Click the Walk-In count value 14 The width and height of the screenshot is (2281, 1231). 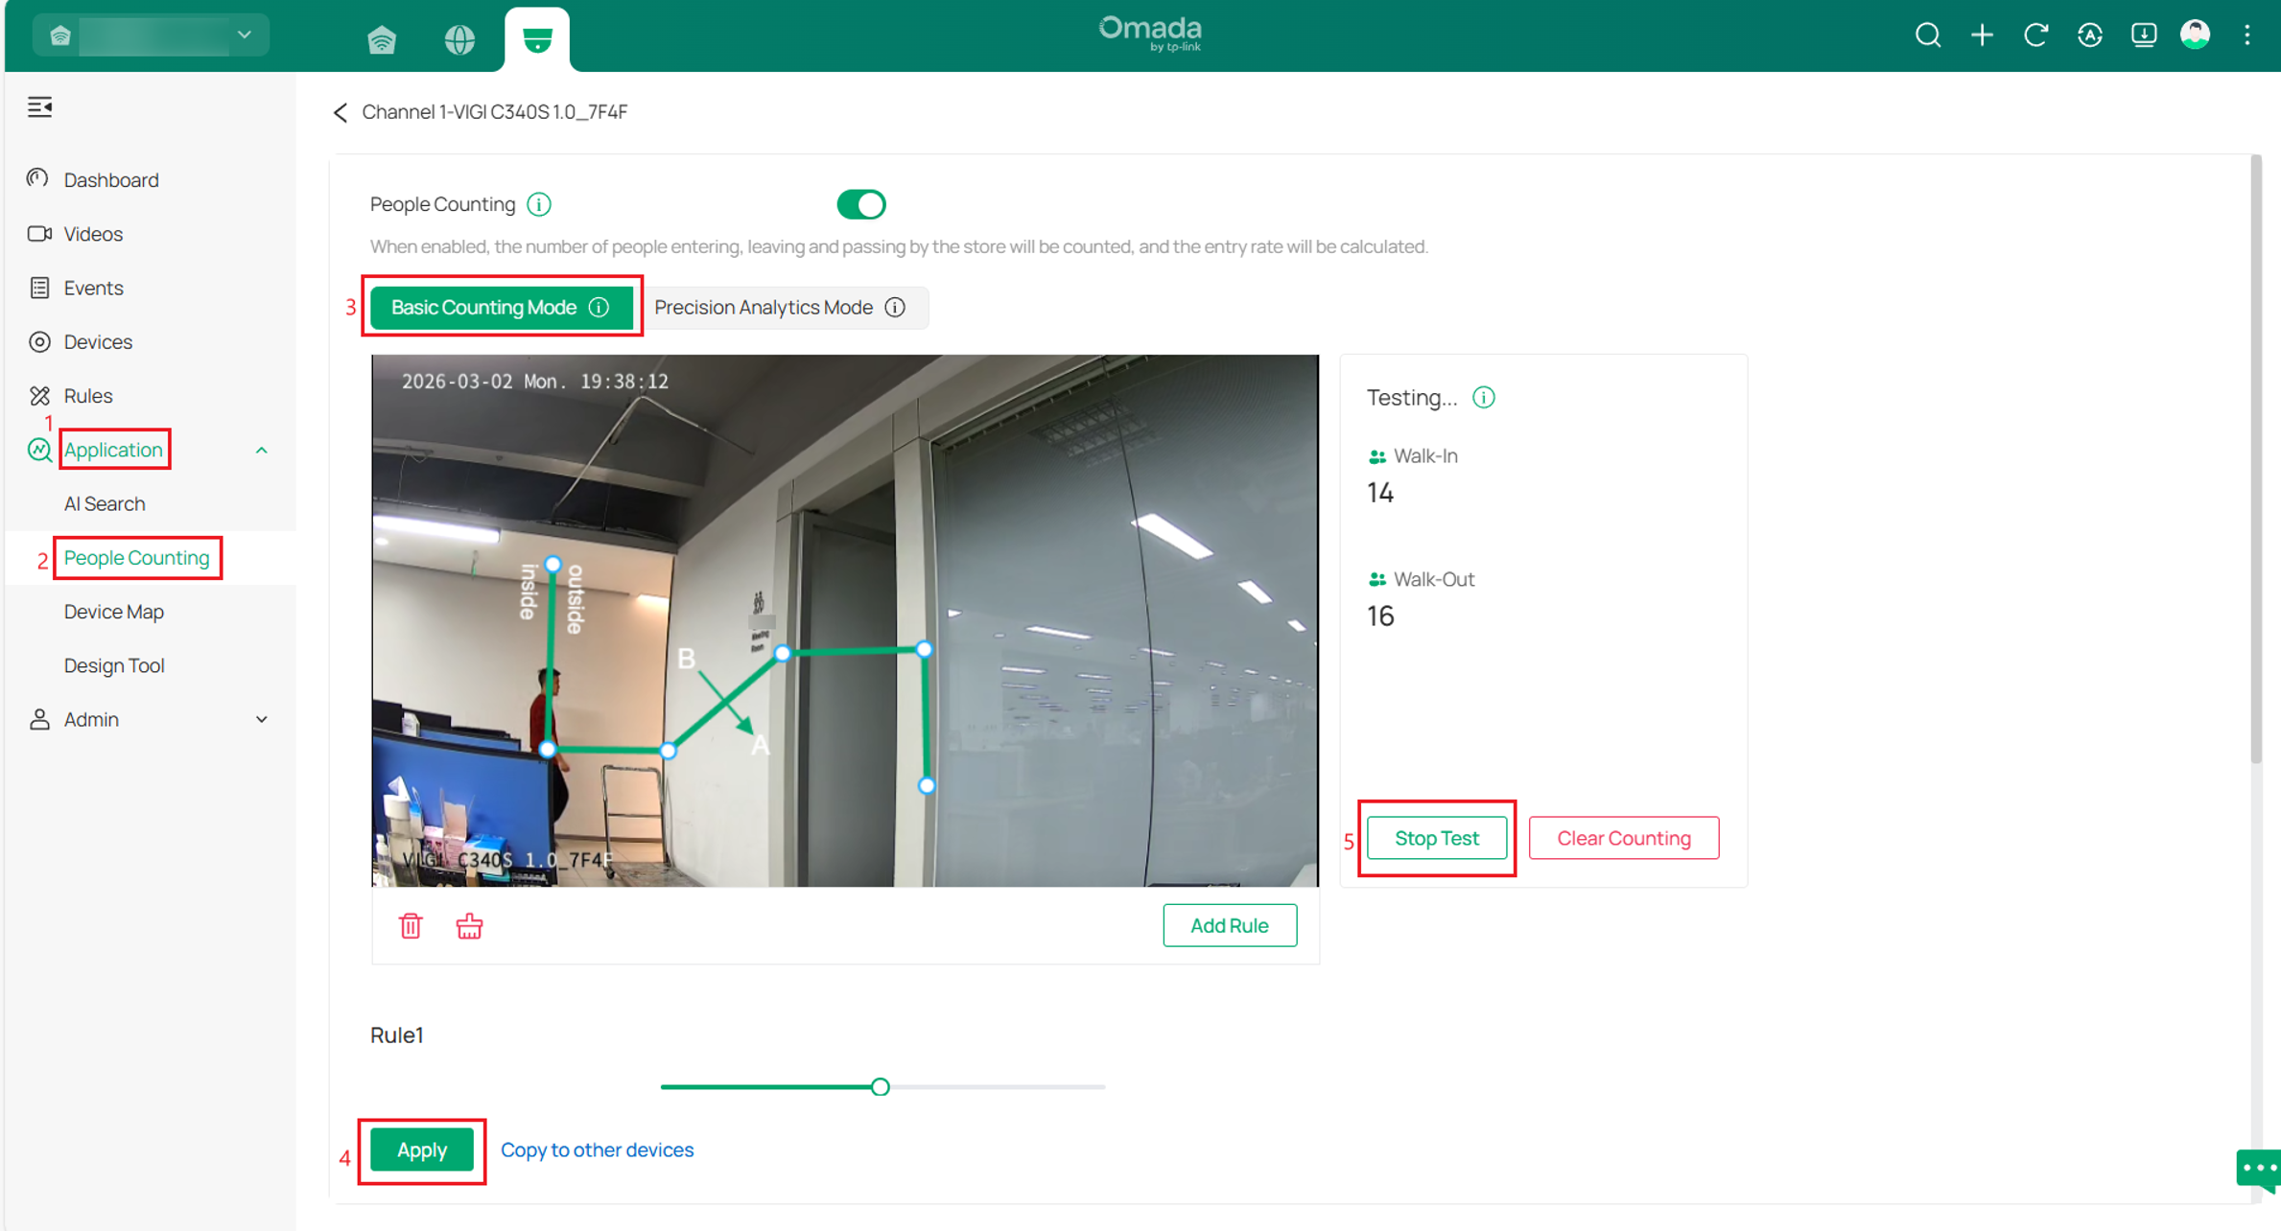tap(1380, 493)
